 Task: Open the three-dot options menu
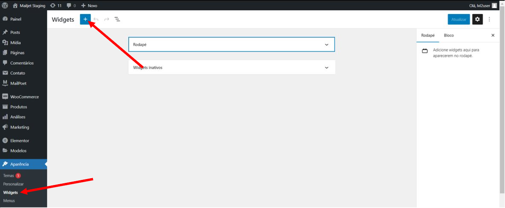(x=489, y=19)
